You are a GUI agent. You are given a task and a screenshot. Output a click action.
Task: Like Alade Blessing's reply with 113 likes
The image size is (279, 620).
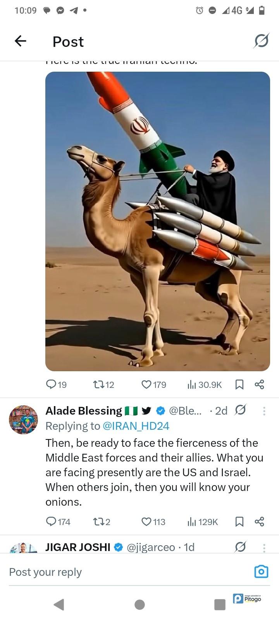pyautogui.click(x=153, y=522)
